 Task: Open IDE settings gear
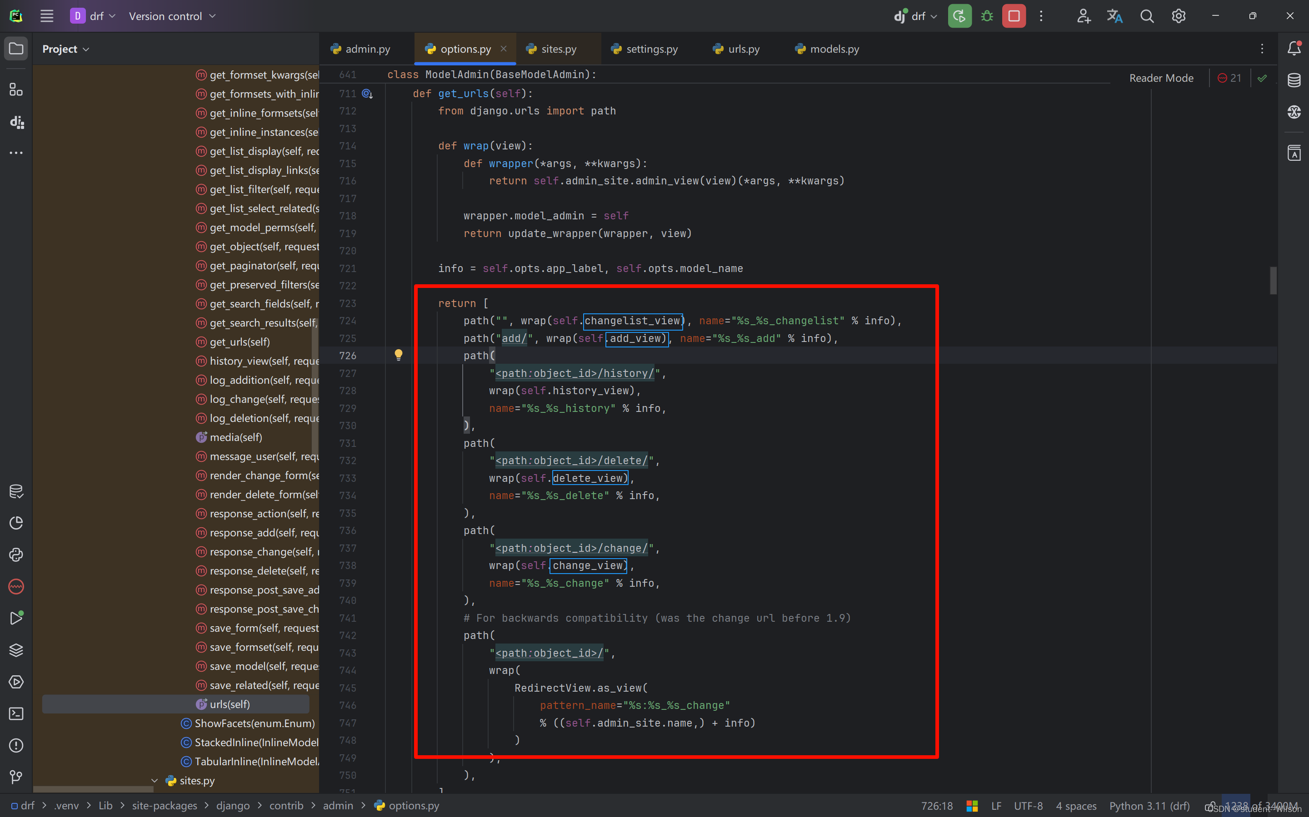pyautogui.click(x=1179, y=16)
